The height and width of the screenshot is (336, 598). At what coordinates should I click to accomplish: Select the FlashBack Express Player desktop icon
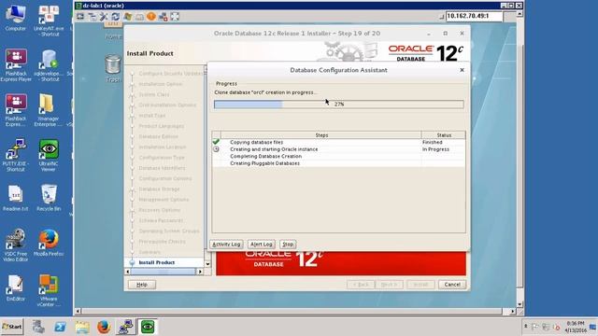coord(16,65)
